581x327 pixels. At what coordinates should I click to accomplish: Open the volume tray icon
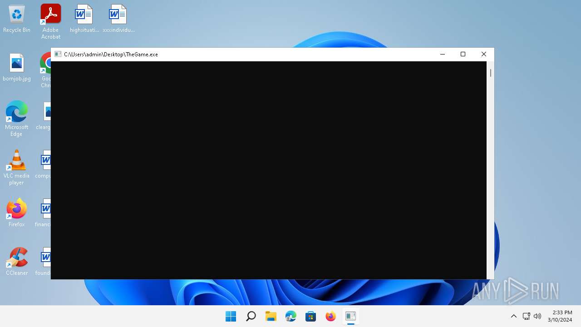pos(537,316)
